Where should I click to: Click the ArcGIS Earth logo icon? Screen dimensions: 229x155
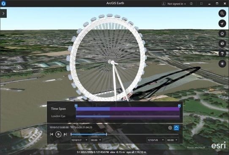click(3, 3)
